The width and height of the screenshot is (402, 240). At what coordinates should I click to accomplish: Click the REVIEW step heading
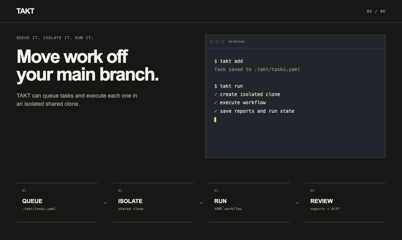[322, 201]
